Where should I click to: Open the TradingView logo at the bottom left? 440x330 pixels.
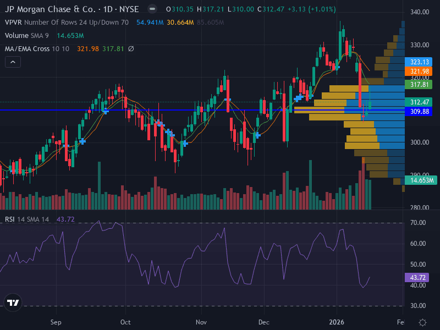13,302
